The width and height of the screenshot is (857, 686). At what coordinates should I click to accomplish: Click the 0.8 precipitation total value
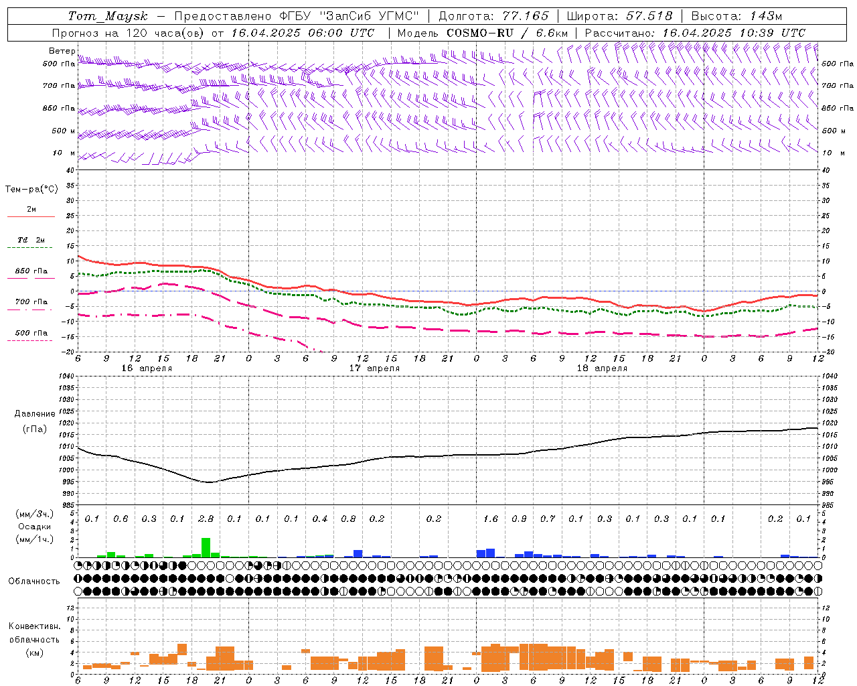(x=348, y=519)
